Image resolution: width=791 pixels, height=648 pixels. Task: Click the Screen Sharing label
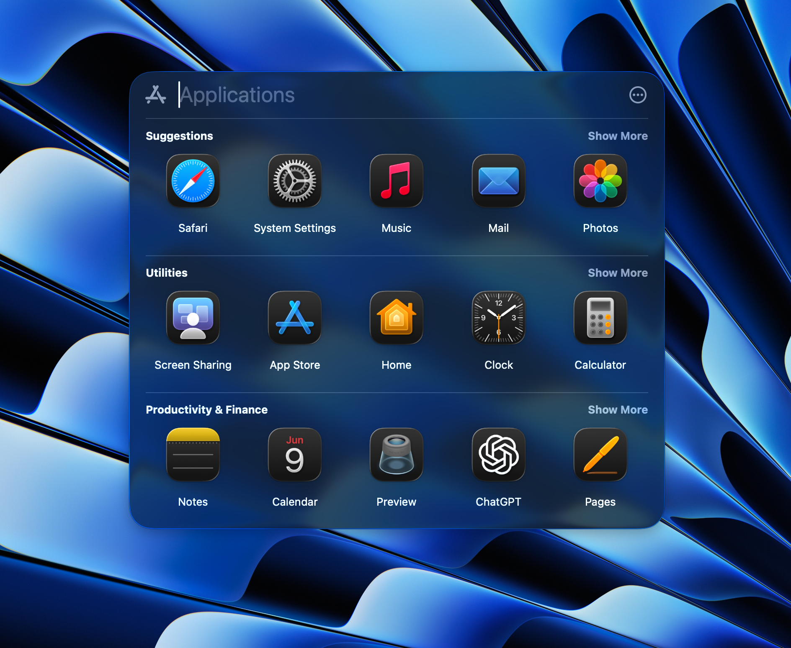pos(193,365)
